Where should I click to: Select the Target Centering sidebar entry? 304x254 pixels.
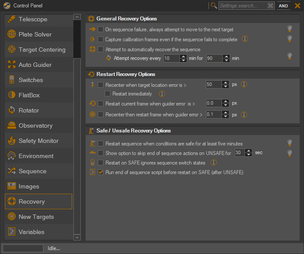point(39,49)
